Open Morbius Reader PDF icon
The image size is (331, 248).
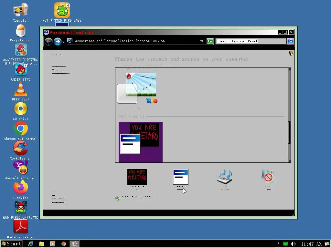click(x=20, y=227)
